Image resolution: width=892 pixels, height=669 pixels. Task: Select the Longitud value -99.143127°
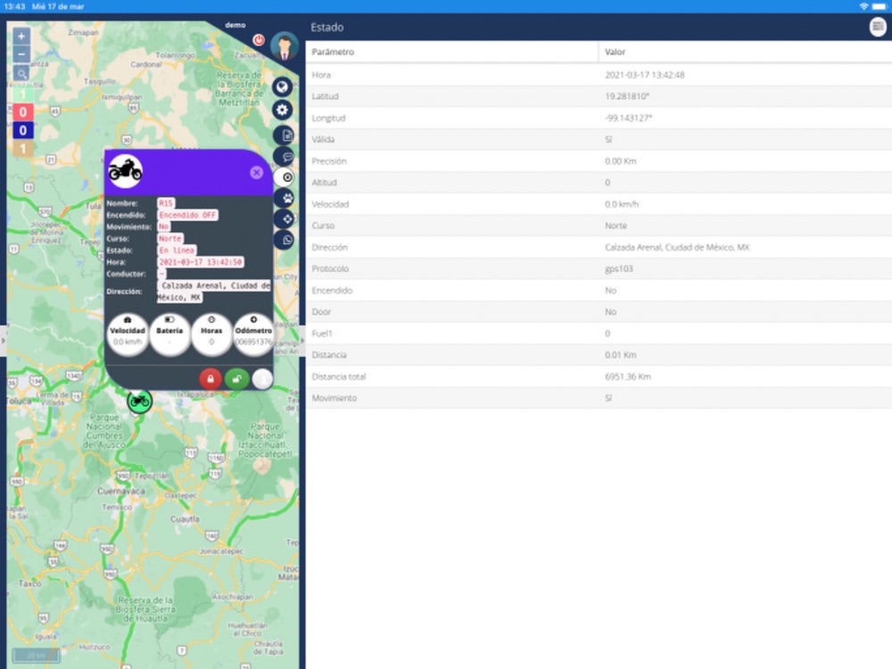pyautogui.click(x=629, y=119)
